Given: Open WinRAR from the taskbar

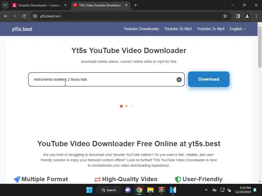Looking at the screenshot, I should coord(162,190).
